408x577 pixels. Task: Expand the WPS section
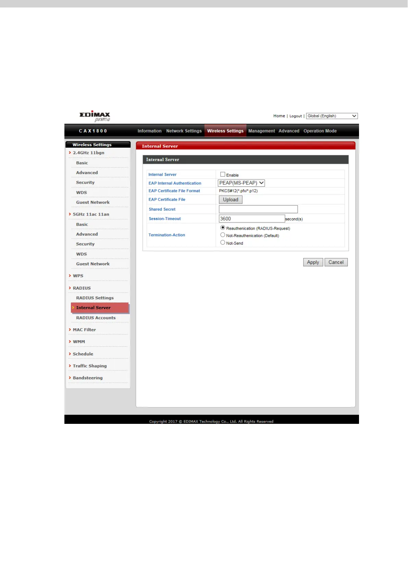[78, 276]
